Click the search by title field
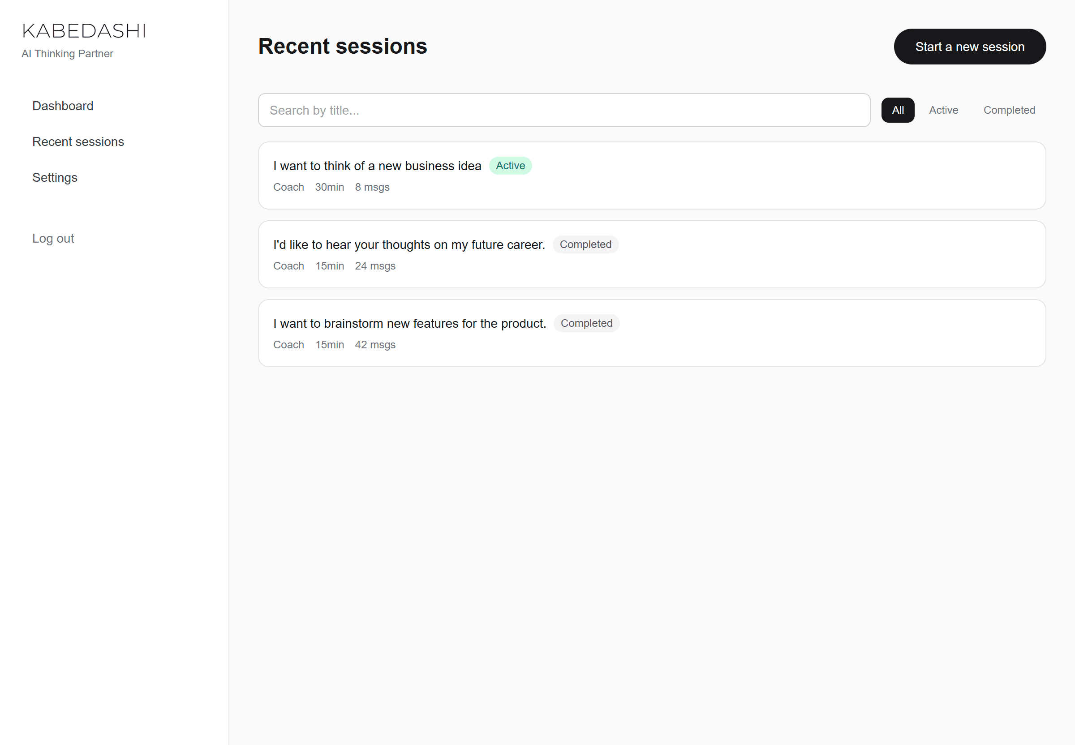1075x745 pixels. [563, 110]
